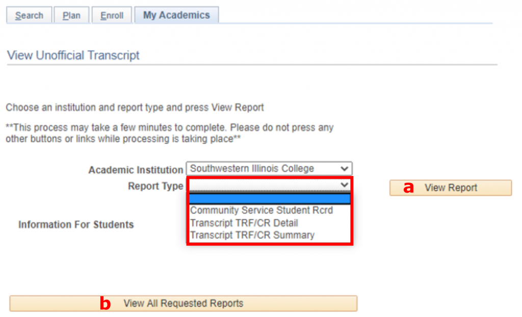Viewport: 522px width, 317px height.
Task: Select Transcript TRF/CR Detail report type
Action: pyautogui.click(x=244, y=223)
